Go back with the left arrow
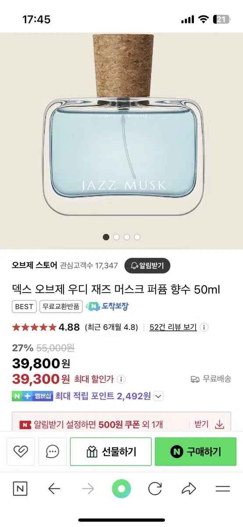 click(54, 489)
